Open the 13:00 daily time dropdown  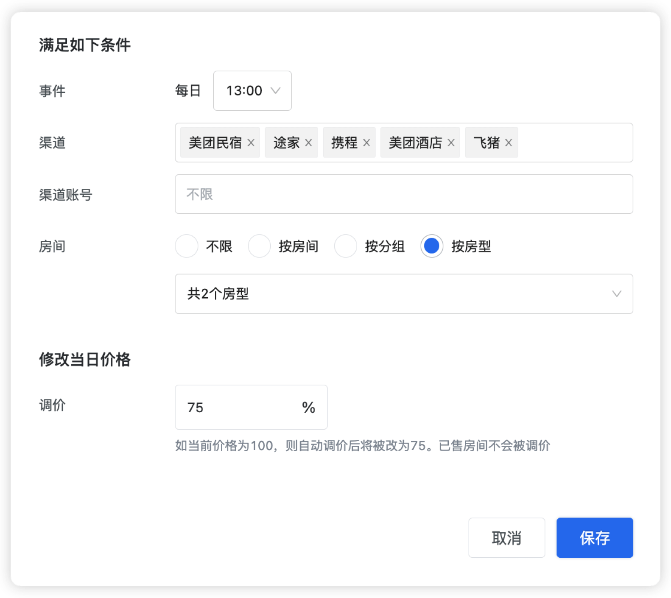click(252, 91)
